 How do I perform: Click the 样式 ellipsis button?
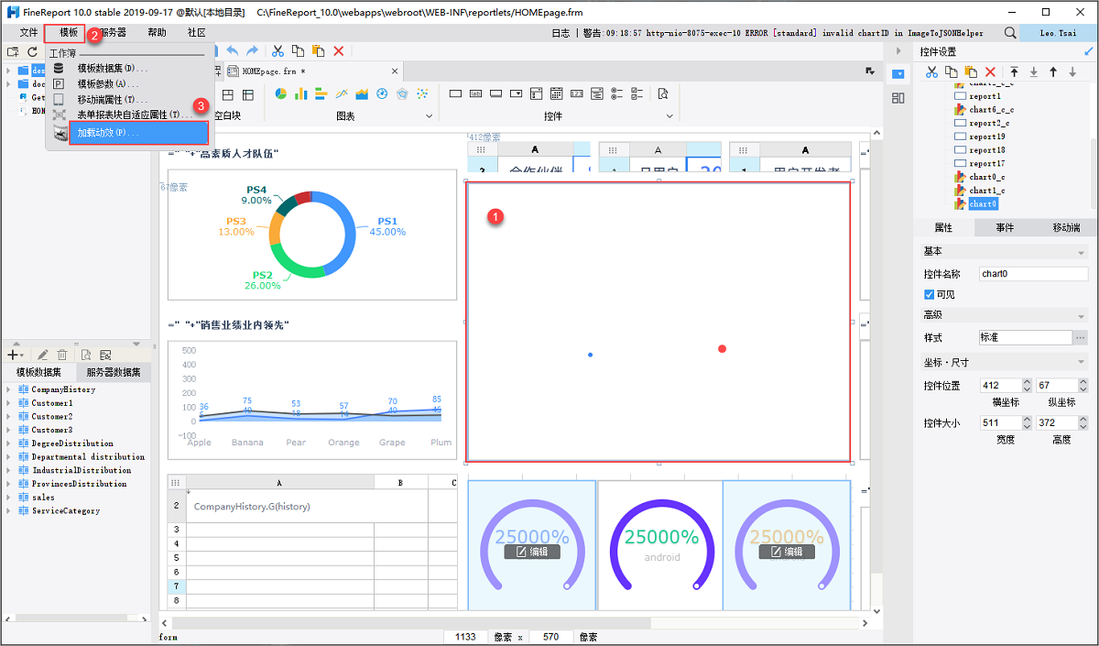pos(1081,338)
